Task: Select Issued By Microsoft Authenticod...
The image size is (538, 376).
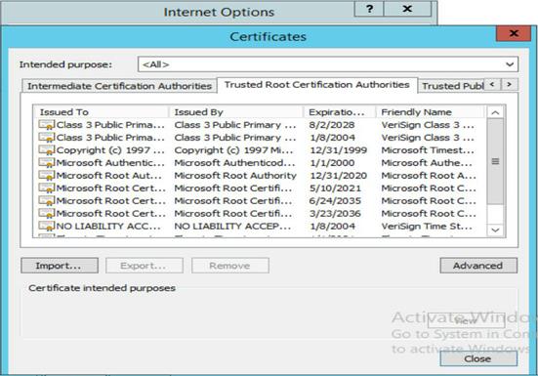Action: coord(234,163)
